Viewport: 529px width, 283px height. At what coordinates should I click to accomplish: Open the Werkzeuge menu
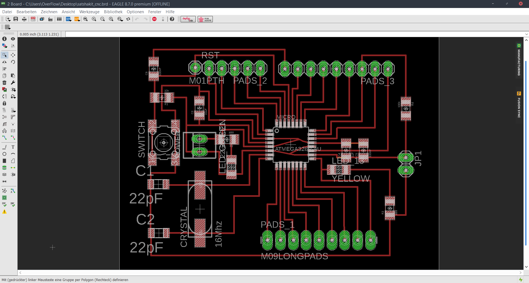coord(89,12)
